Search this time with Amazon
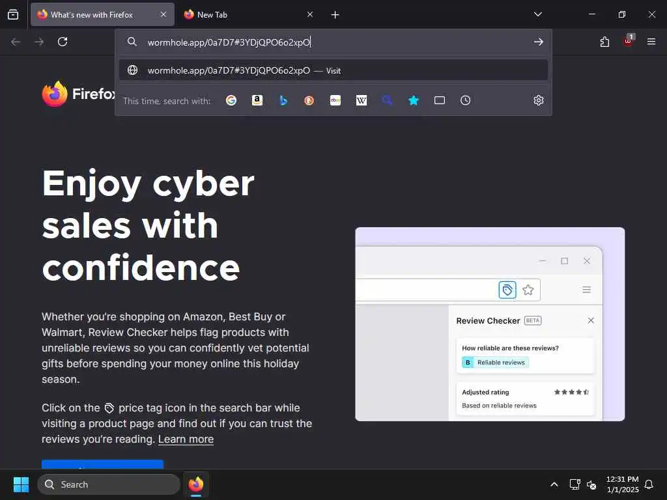Image resolution: width=667 pixels, height=500 pixels. pyautogui.click(x=257, y=100)
